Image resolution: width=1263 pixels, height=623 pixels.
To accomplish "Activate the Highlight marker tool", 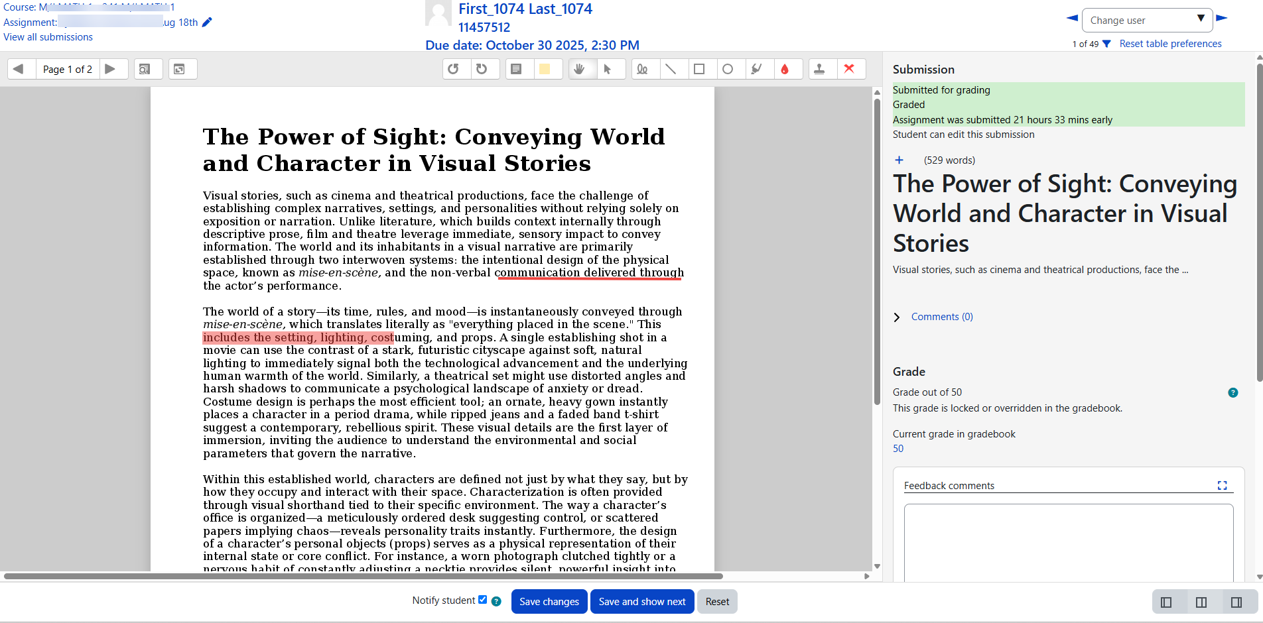I will (x=756, y=69).
